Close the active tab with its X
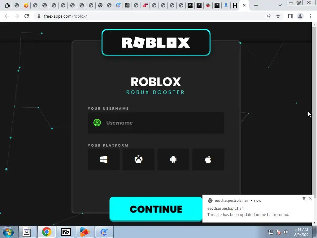The image size is (317, 238). 244,6
